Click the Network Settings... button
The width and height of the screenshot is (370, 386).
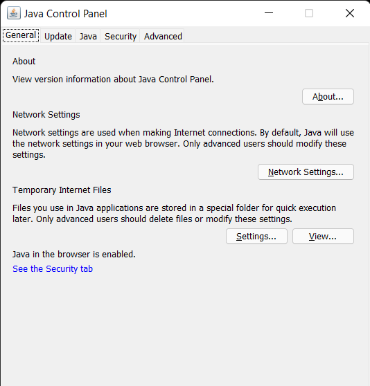pyautogui.click(x=306, y=172)
